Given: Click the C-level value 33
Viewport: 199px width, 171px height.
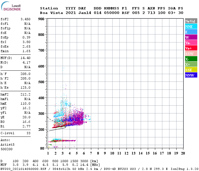Looking at the screenshot, I should tap(28, 133).
